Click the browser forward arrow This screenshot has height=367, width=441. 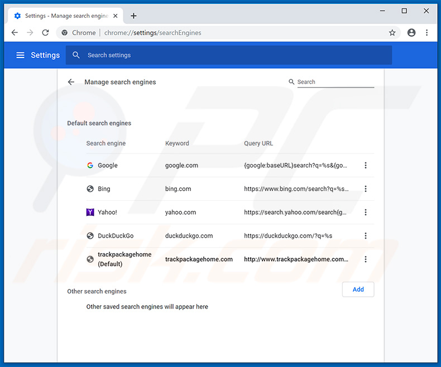point(30,32)
